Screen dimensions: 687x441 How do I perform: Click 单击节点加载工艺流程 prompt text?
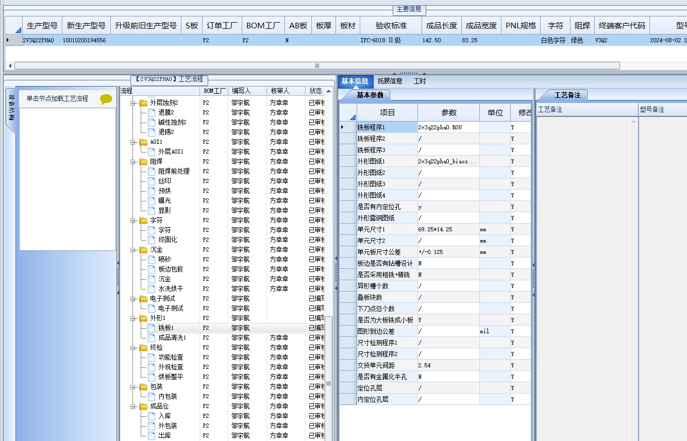point(57,98)
